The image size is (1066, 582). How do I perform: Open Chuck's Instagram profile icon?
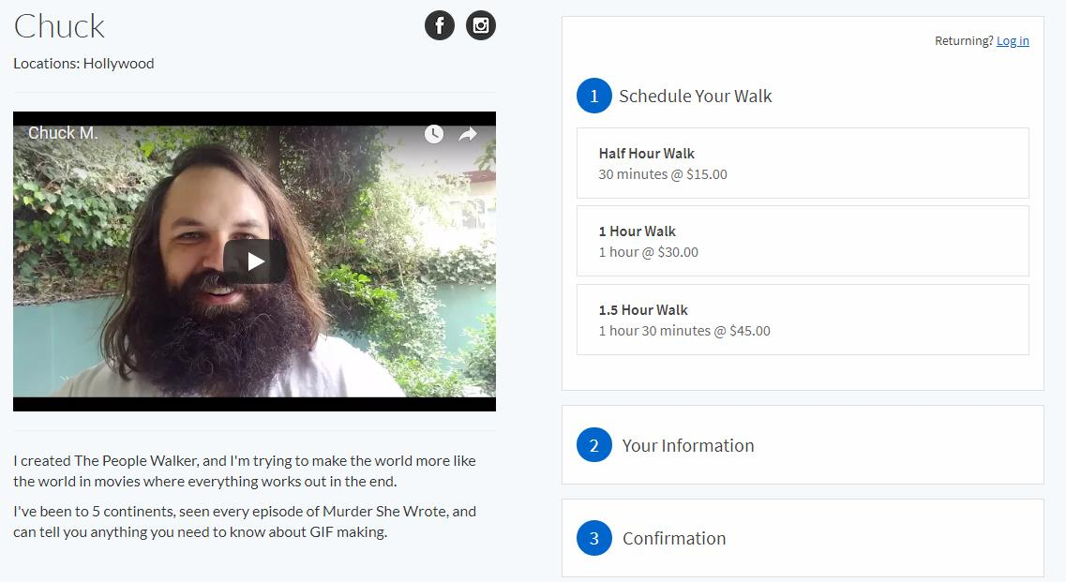pyautogui.click(x=480, y=25)
